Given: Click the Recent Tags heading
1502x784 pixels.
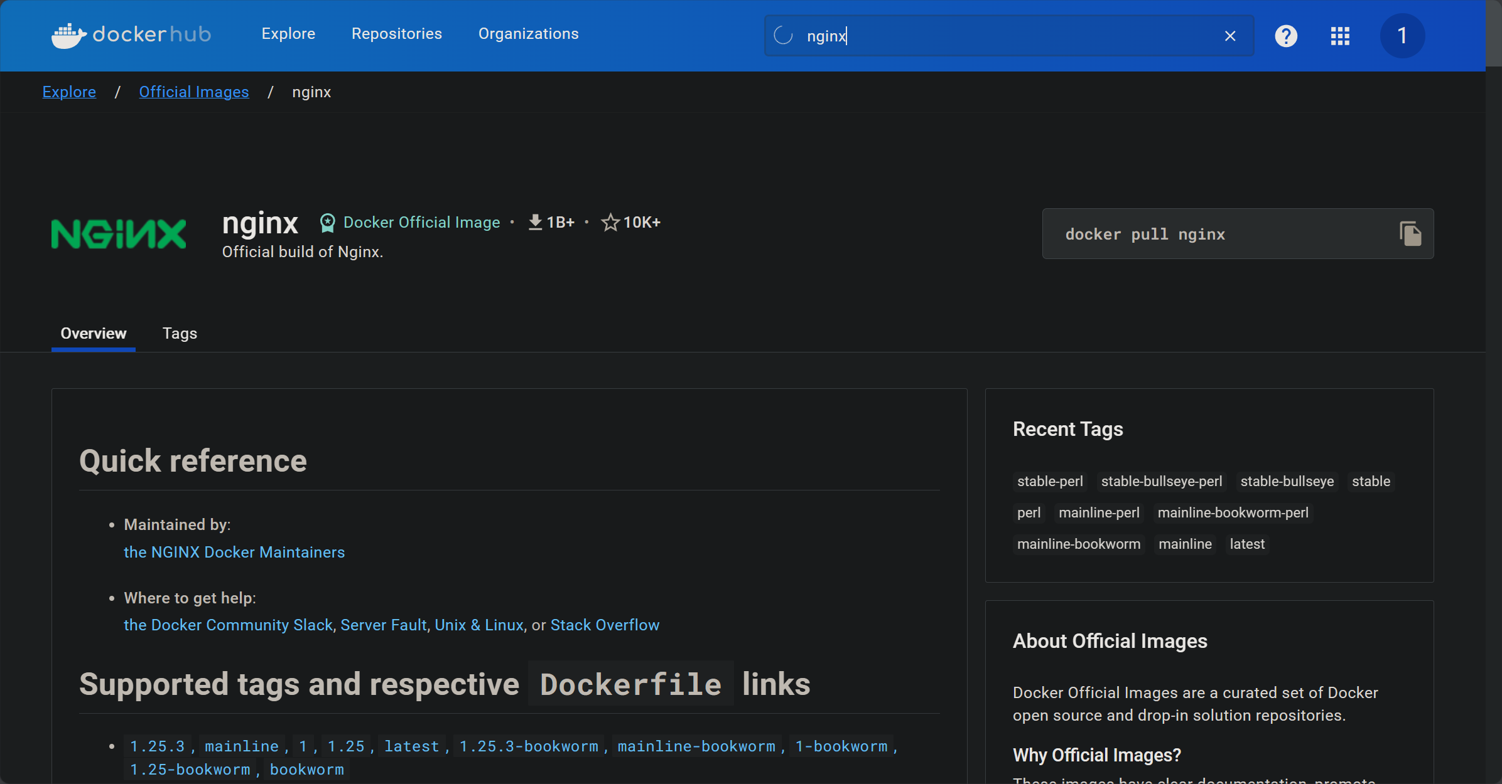Looking at the screenshot, I should pyautogui.click(x=1067, y=430).
